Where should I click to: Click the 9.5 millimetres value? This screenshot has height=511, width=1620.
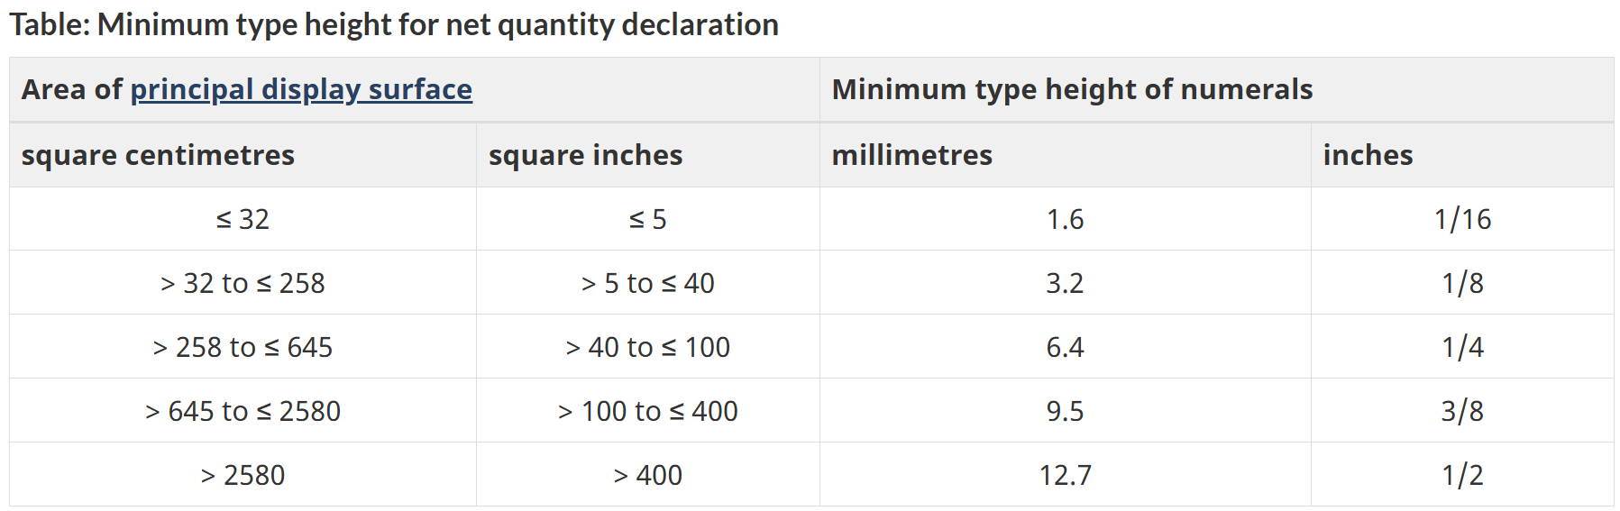1065,411
